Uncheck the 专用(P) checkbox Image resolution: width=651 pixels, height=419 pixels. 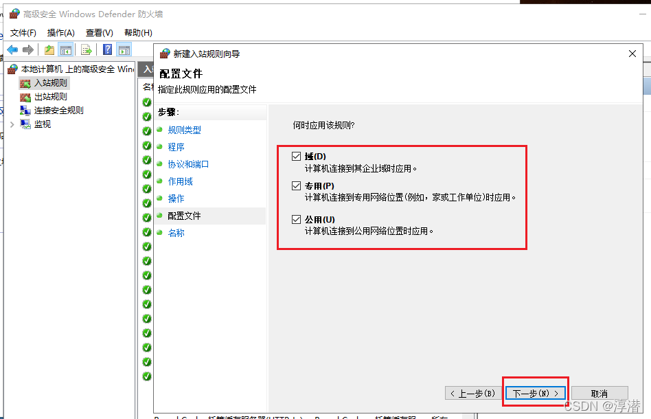[296, 185]
